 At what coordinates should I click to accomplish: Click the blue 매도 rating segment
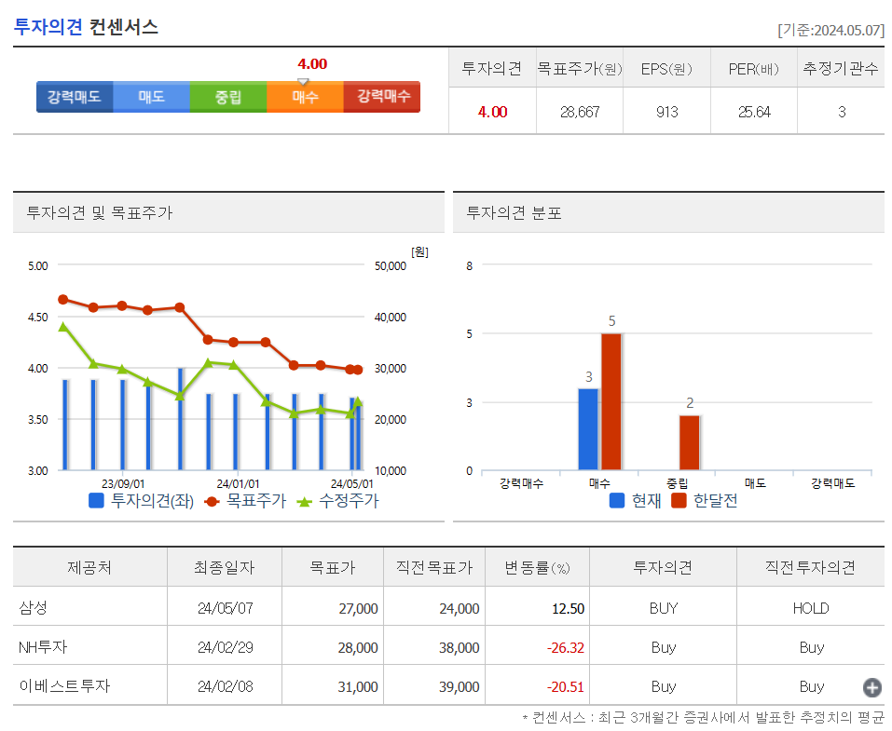coord(151,97)
